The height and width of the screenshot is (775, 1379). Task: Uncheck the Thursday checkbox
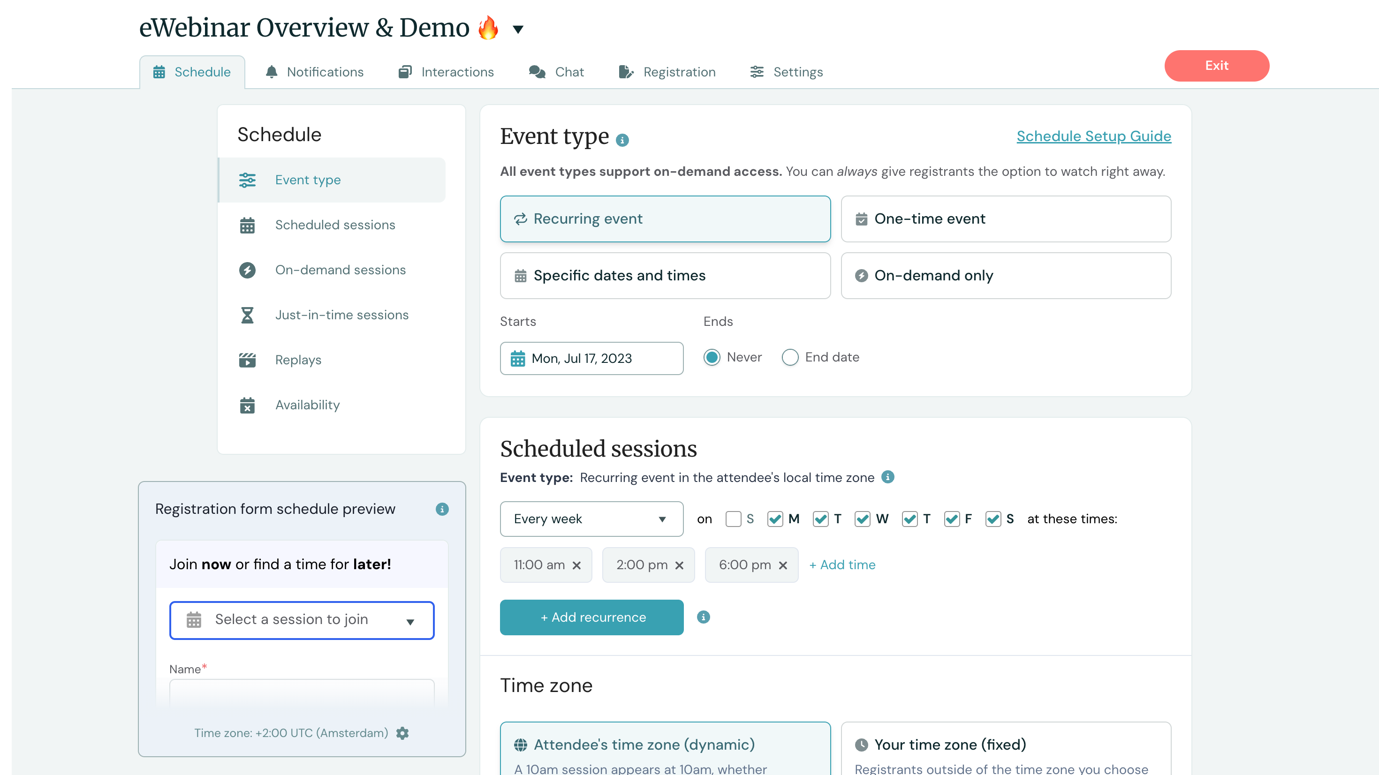[x=910, y=519]
